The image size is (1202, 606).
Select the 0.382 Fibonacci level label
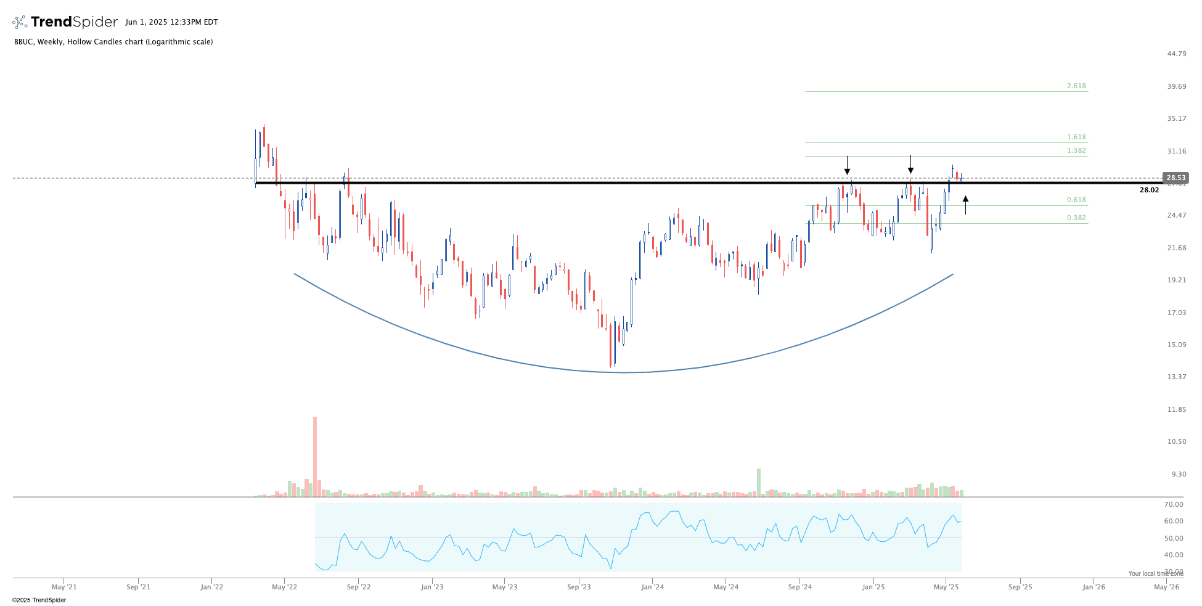(1076, 218)
